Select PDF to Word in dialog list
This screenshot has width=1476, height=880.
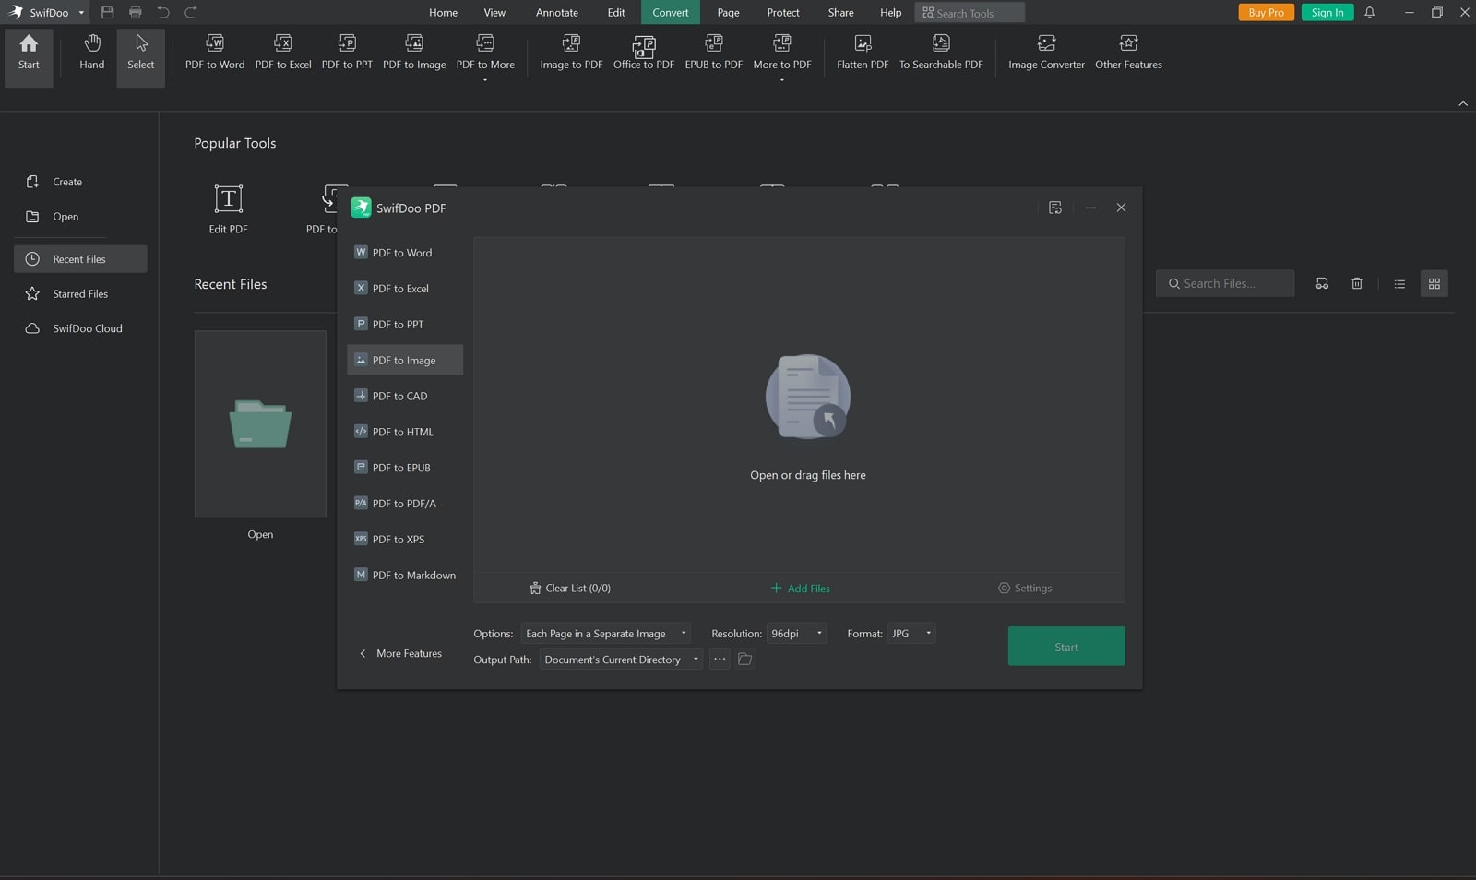point(405,253)
